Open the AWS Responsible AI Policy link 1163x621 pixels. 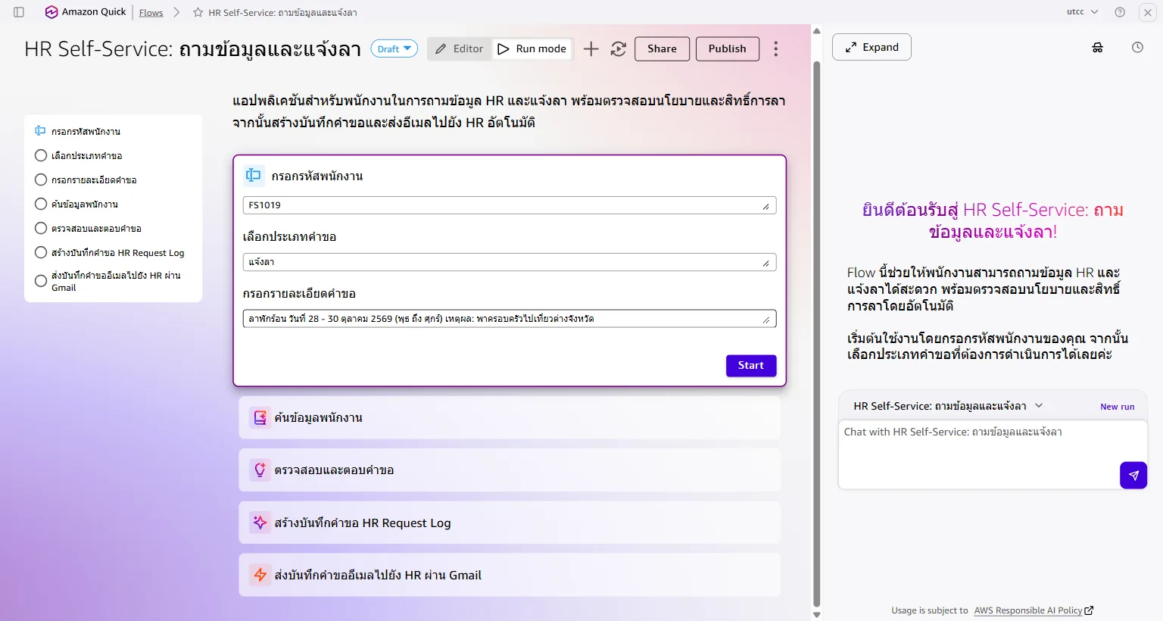click(1028, 610)
